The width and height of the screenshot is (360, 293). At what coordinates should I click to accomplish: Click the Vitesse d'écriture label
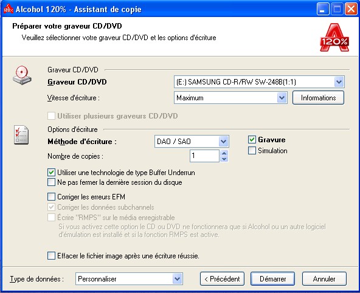(74, 98)
